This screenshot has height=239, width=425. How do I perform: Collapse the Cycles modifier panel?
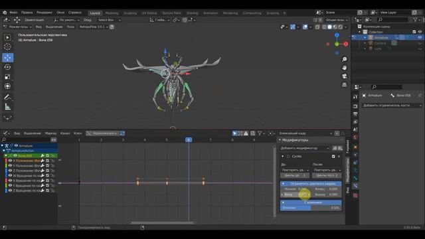283,157
